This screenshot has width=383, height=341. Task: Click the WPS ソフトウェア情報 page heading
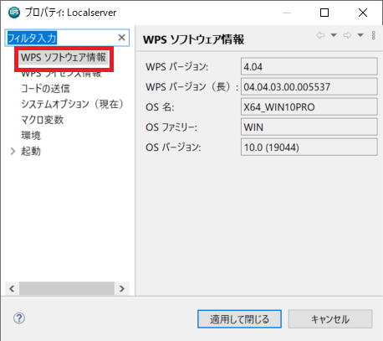coord(193,39)
